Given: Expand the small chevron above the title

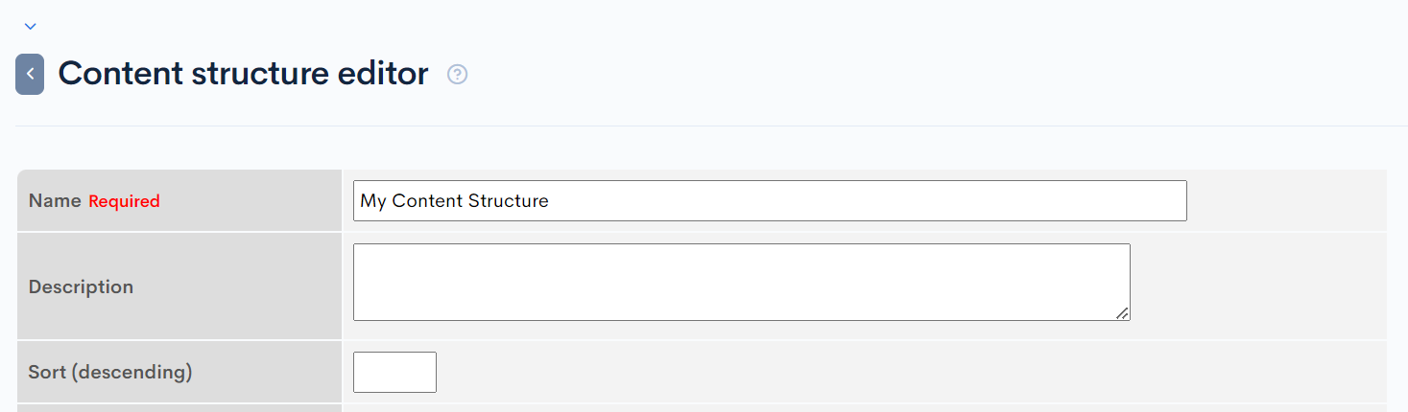Looking at the screenshot, I should pos(30,26).
